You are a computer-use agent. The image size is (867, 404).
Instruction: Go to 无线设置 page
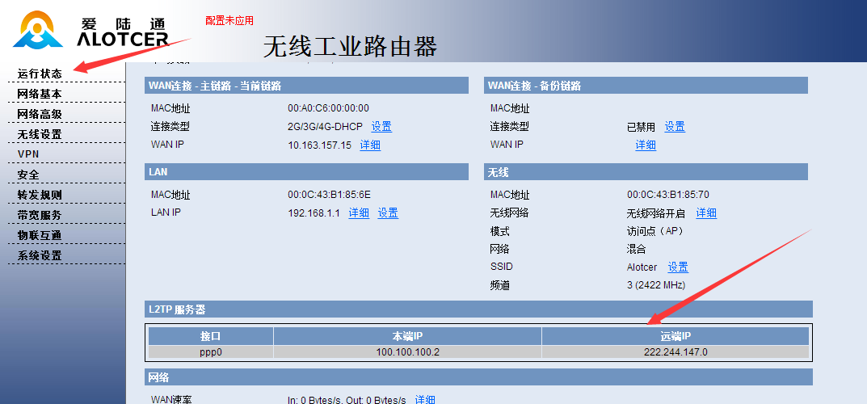pyautogui.click(x=40, y=134)
